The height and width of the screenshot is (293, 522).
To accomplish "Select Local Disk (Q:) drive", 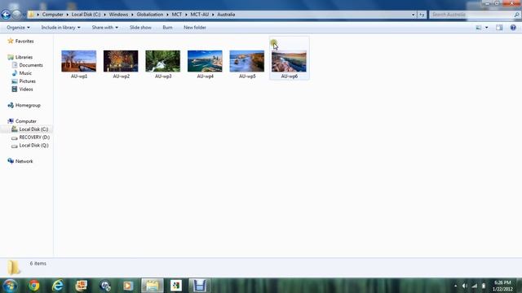I will tap(33, 145).
